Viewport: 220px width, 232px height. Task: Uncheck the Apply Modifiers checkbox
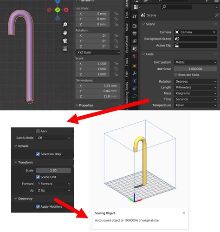click(38, 206)
